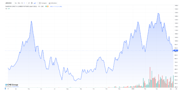The width and height of the screenshot is (181, 94).
Task: Click the 892.9 price change value
Action: (x=56, y=6)
